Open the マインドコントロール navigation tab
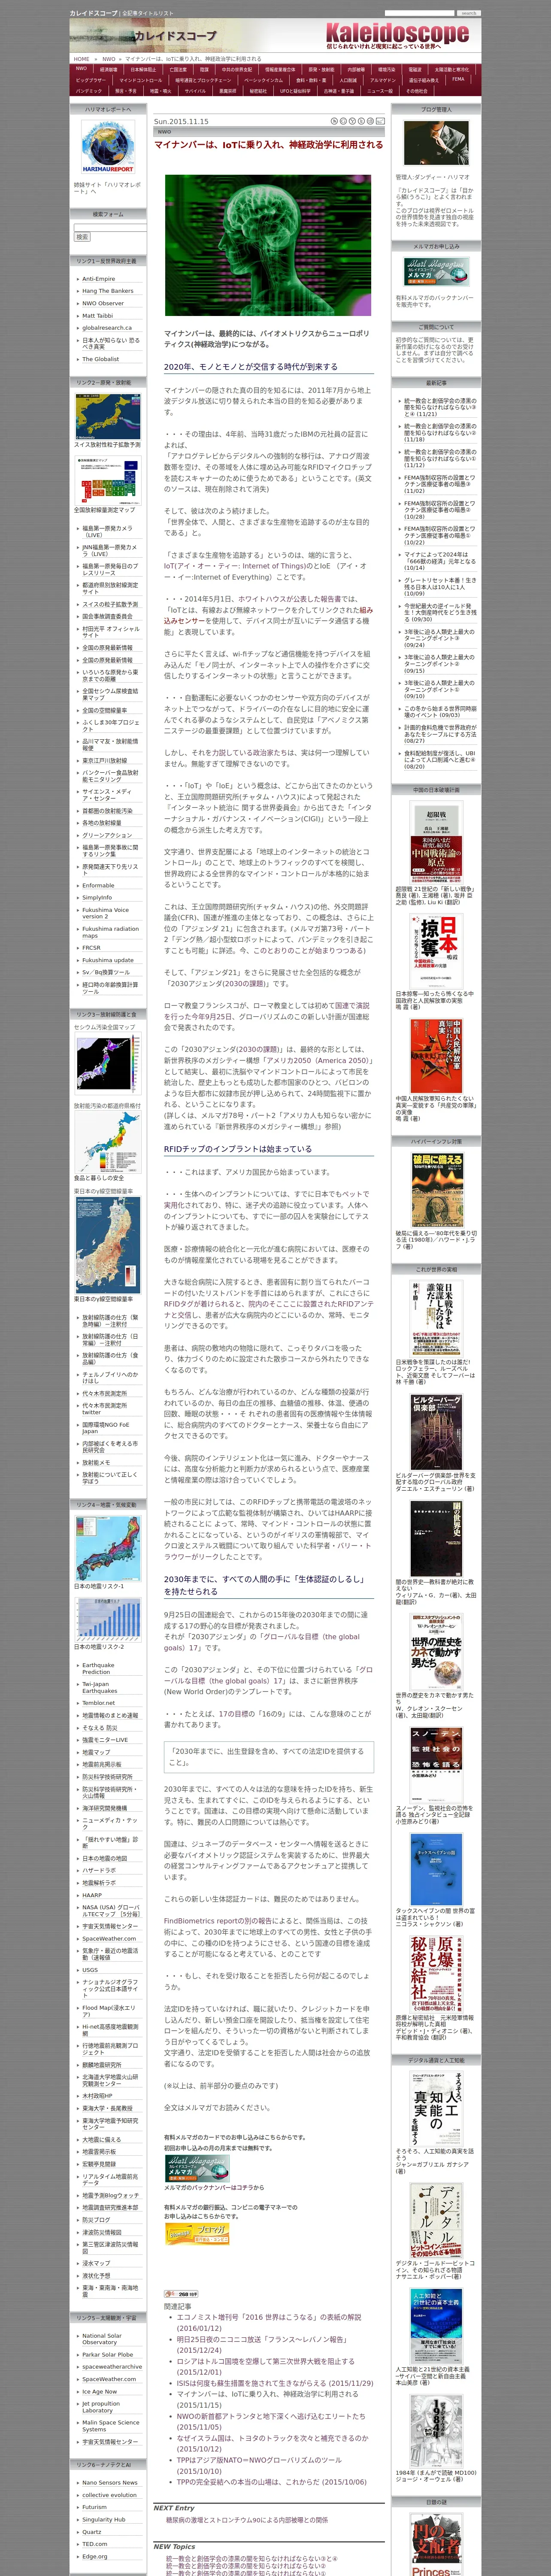551x2576 pixels. point(141,80)
